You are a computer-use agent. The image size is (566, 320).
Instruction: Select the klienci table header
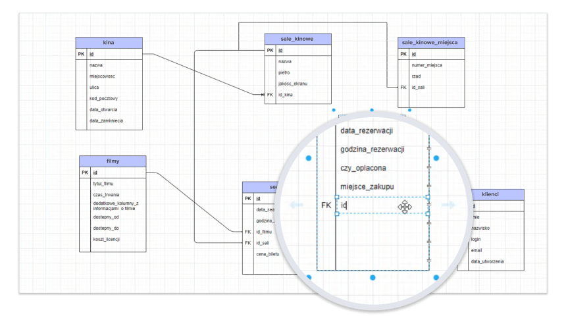coord(490,194)
